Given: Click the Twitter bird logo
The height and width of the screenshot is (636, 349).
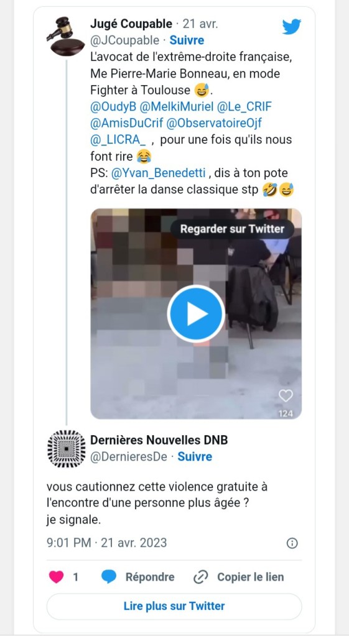Looking at the screenshot, I should [292, 27].
